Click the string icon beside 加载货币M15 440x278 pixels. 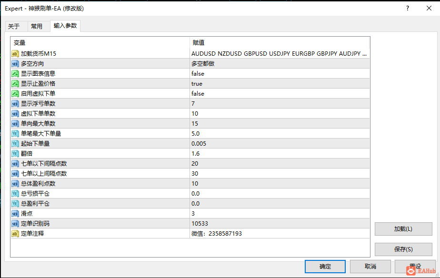point(15,54)
